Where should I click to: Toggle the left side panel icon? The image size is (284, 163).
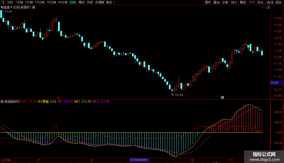[3, 3]
